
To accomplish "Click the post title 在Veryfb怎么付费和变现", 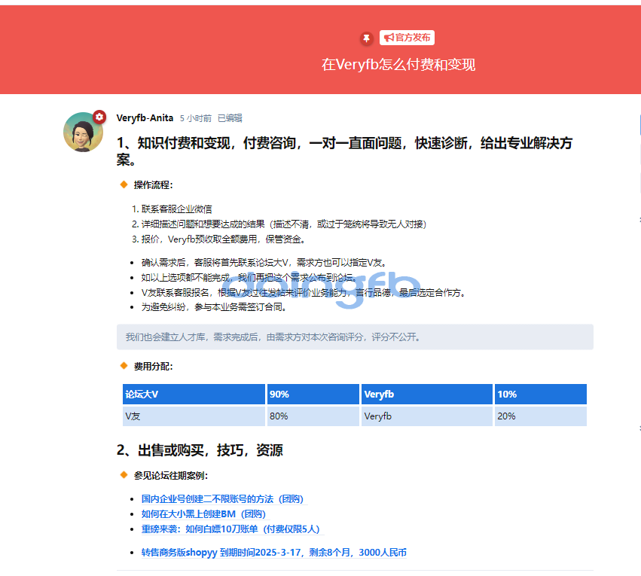I will (x=398, y=65).
